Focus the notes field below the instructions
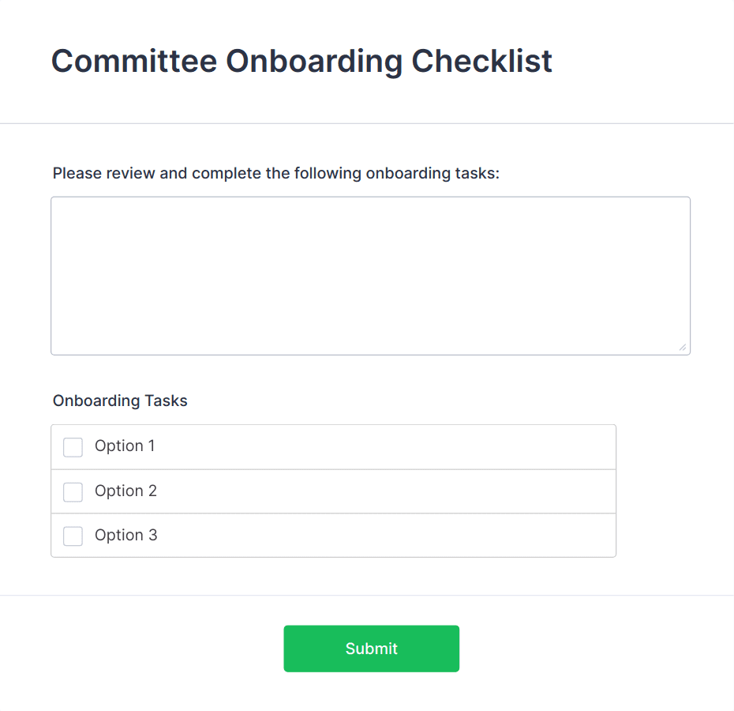Viewport: 734px width, 711px height. coord(371,275)
